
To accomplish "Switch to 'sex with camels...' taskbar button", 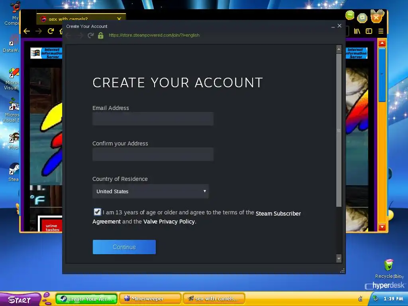I will 214,299.
